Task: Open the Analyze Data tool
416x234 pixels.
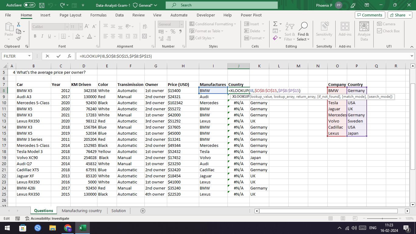Action: [364, 31]
